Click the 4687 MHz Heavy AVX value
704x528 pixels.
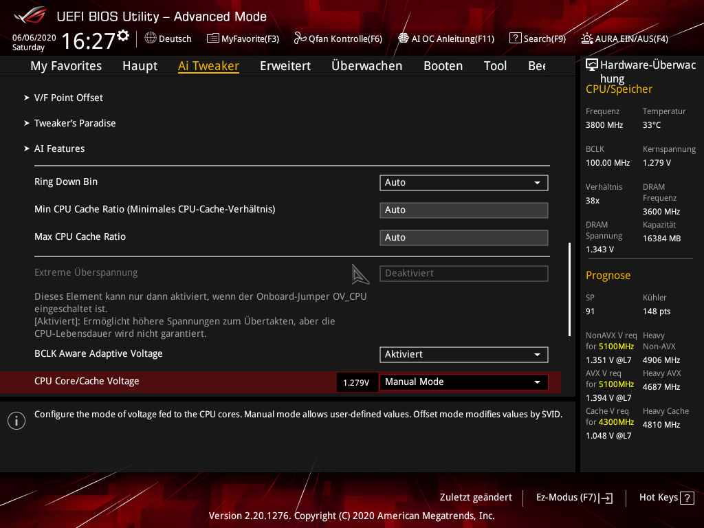click(x=661, y=387)
